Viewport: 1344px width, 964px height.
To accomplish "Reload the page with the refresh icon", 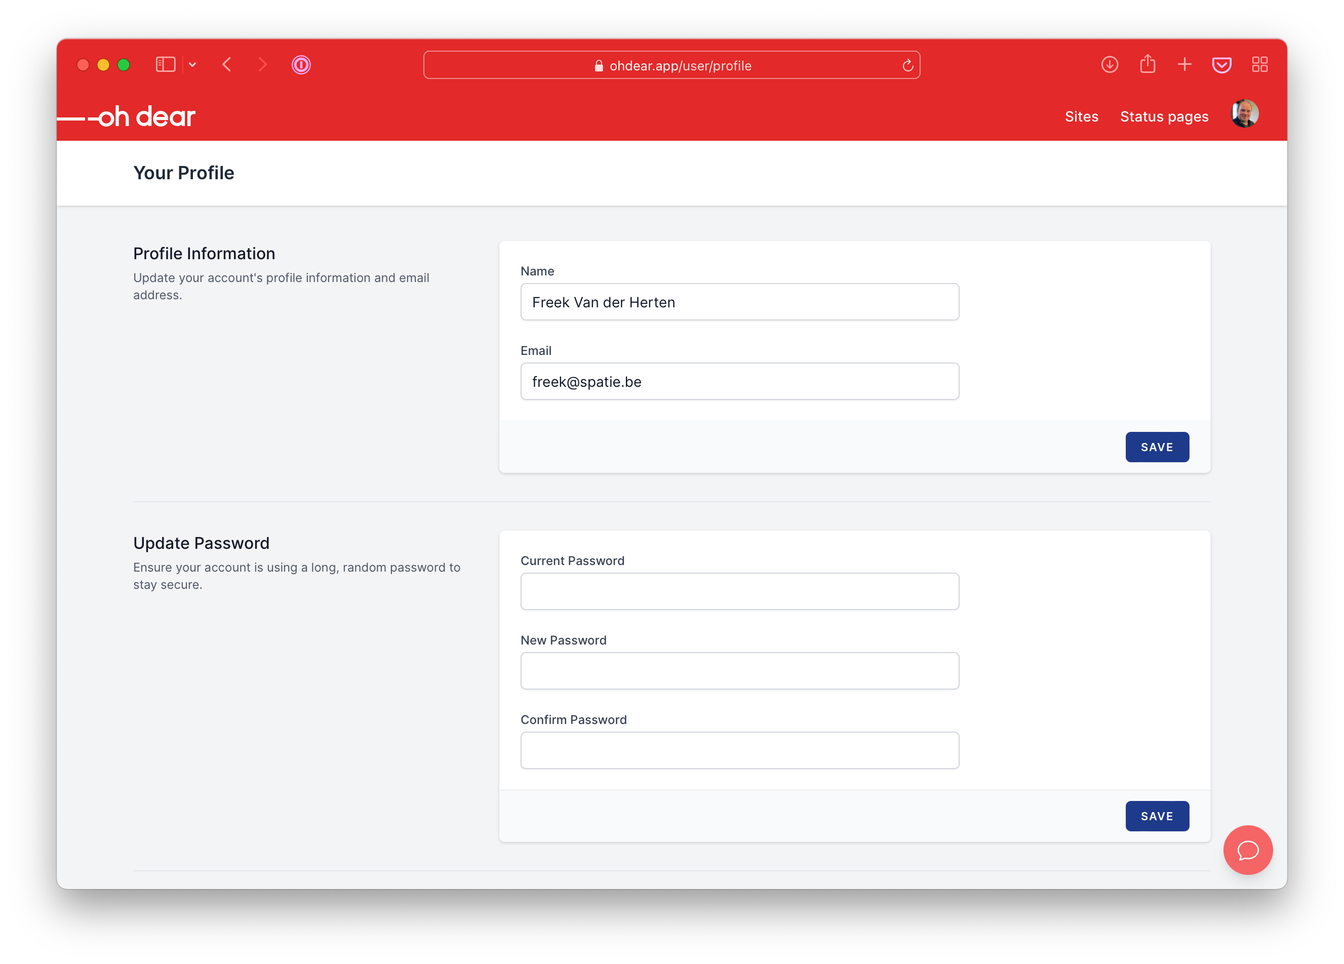I will [x=907, y=65].
